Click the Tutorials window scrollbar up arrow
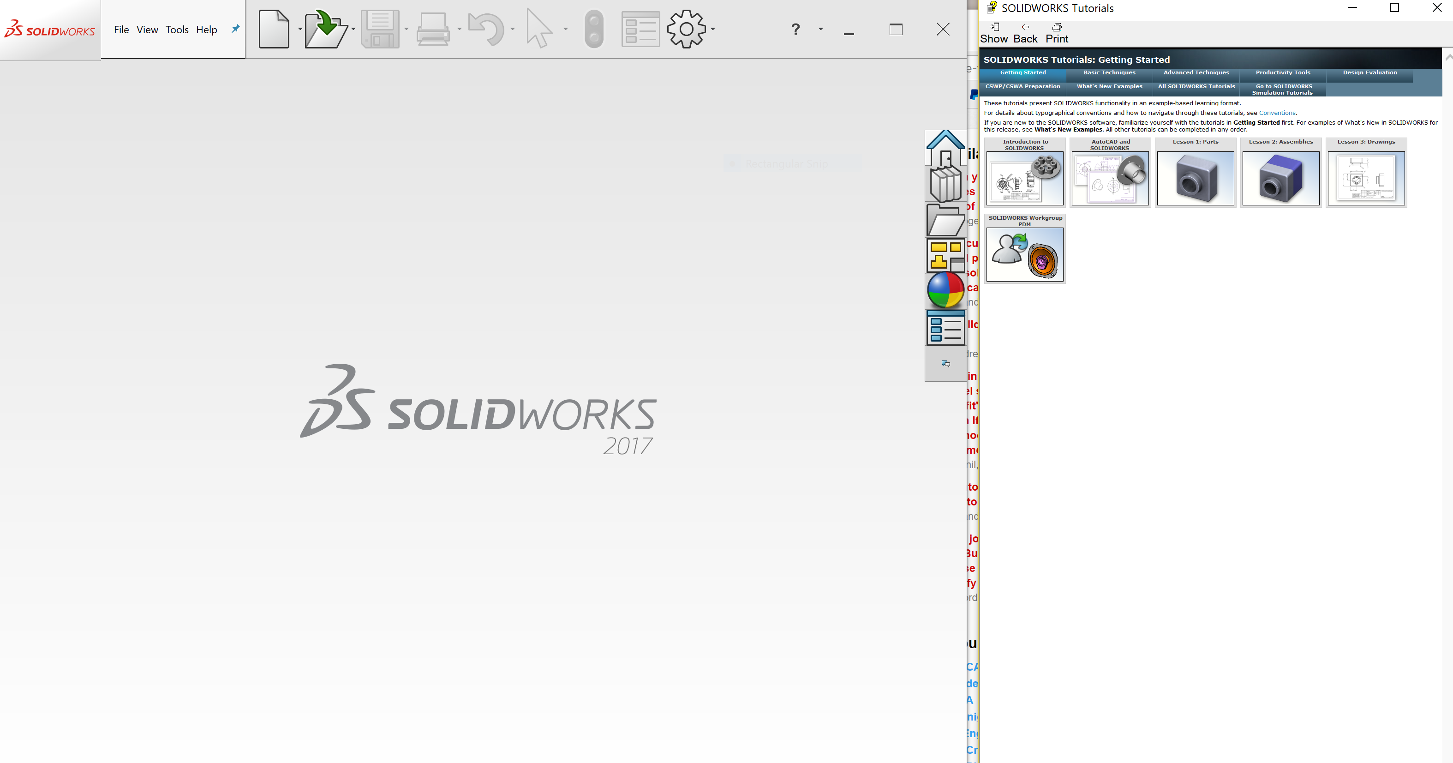Image resolution: width=1453 pixels, height=763 pixels. 1448,57
